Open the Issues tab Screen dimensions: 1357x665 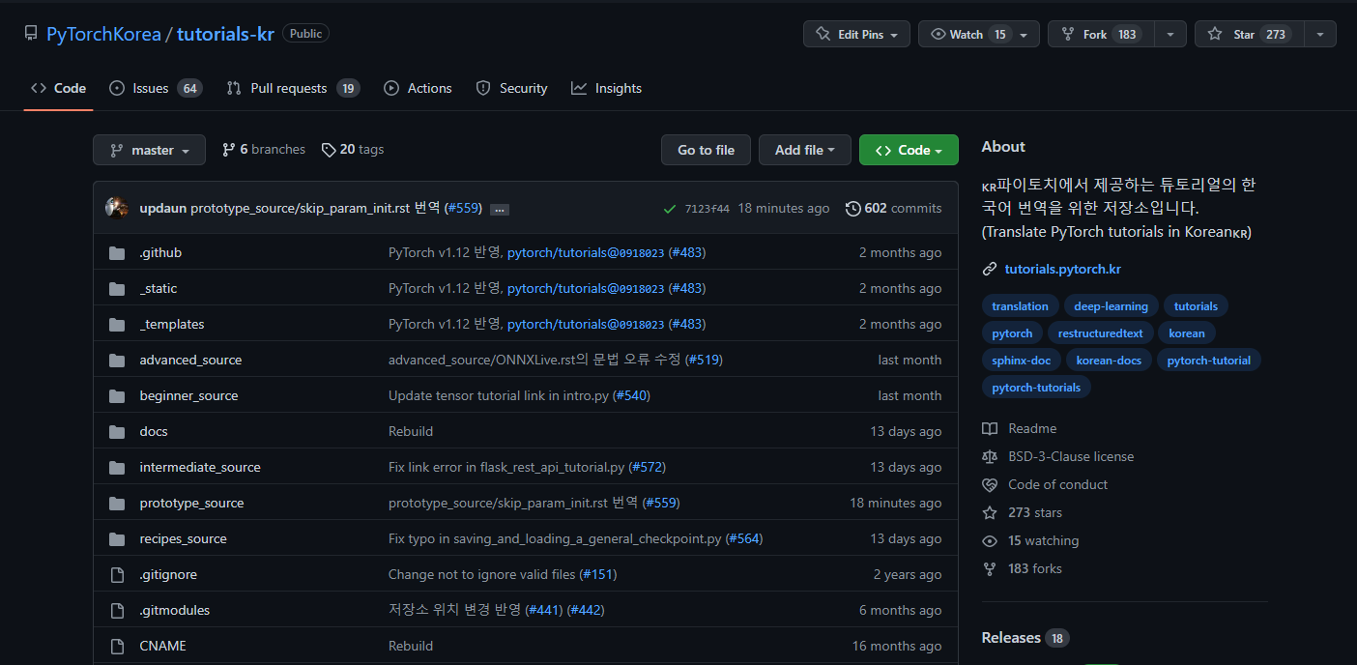click(155, 88)
